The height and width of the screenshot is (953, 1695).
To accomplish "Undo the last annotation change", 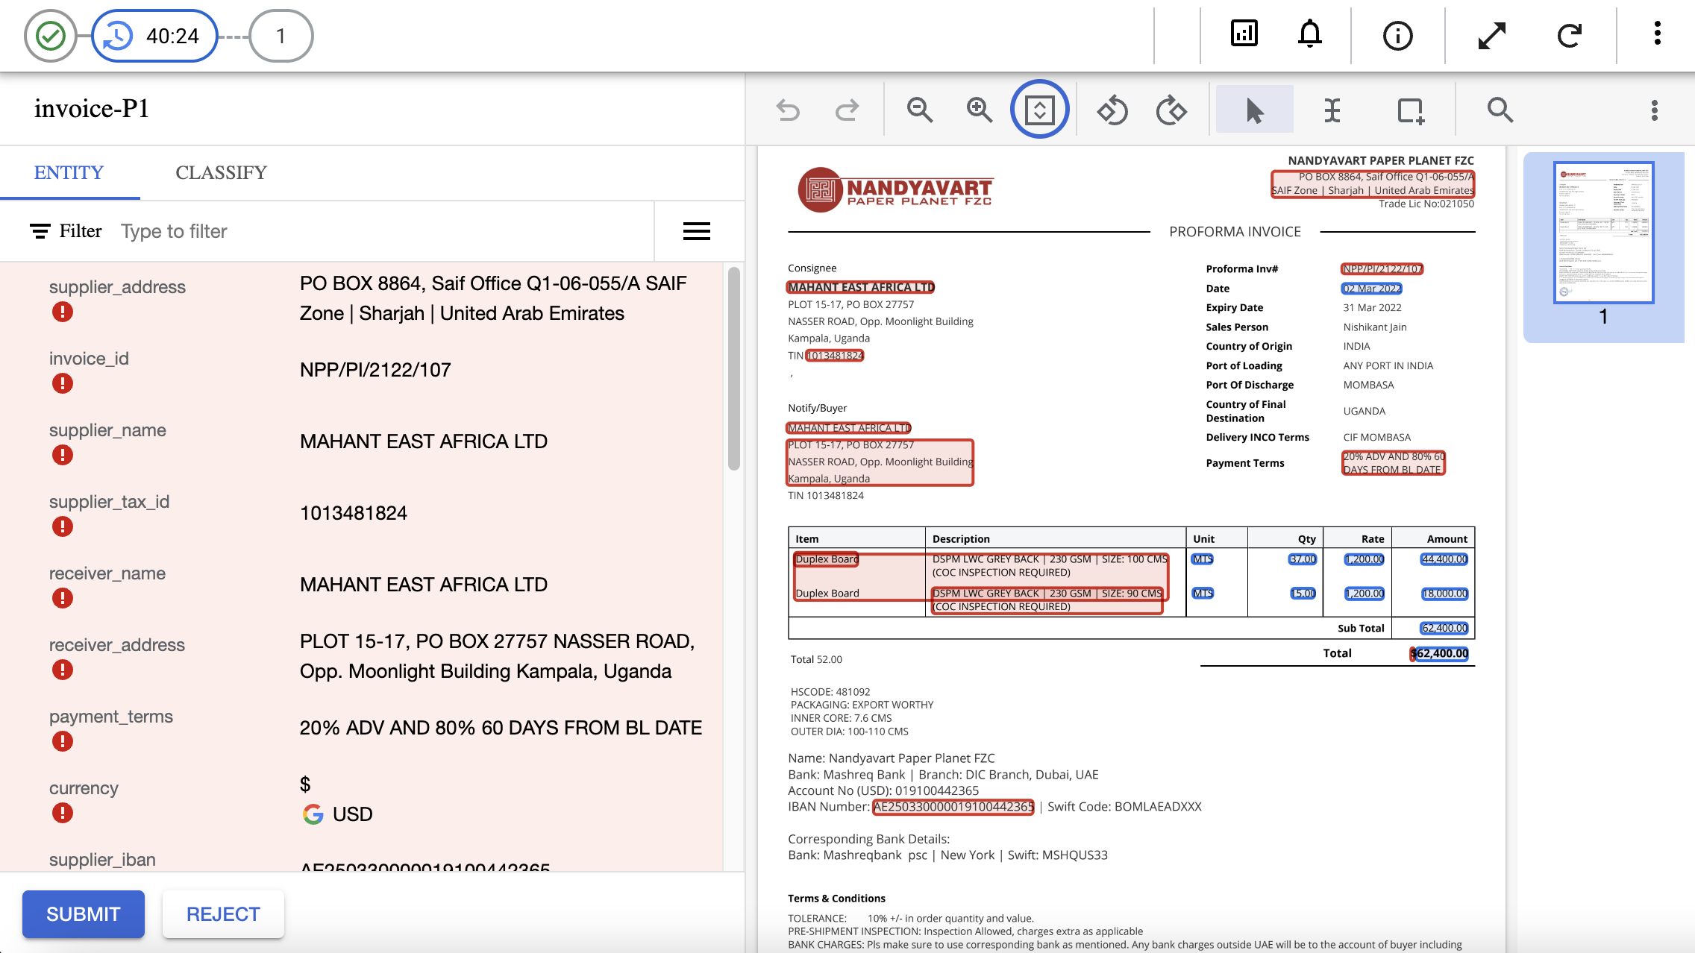I will (789, 109).
